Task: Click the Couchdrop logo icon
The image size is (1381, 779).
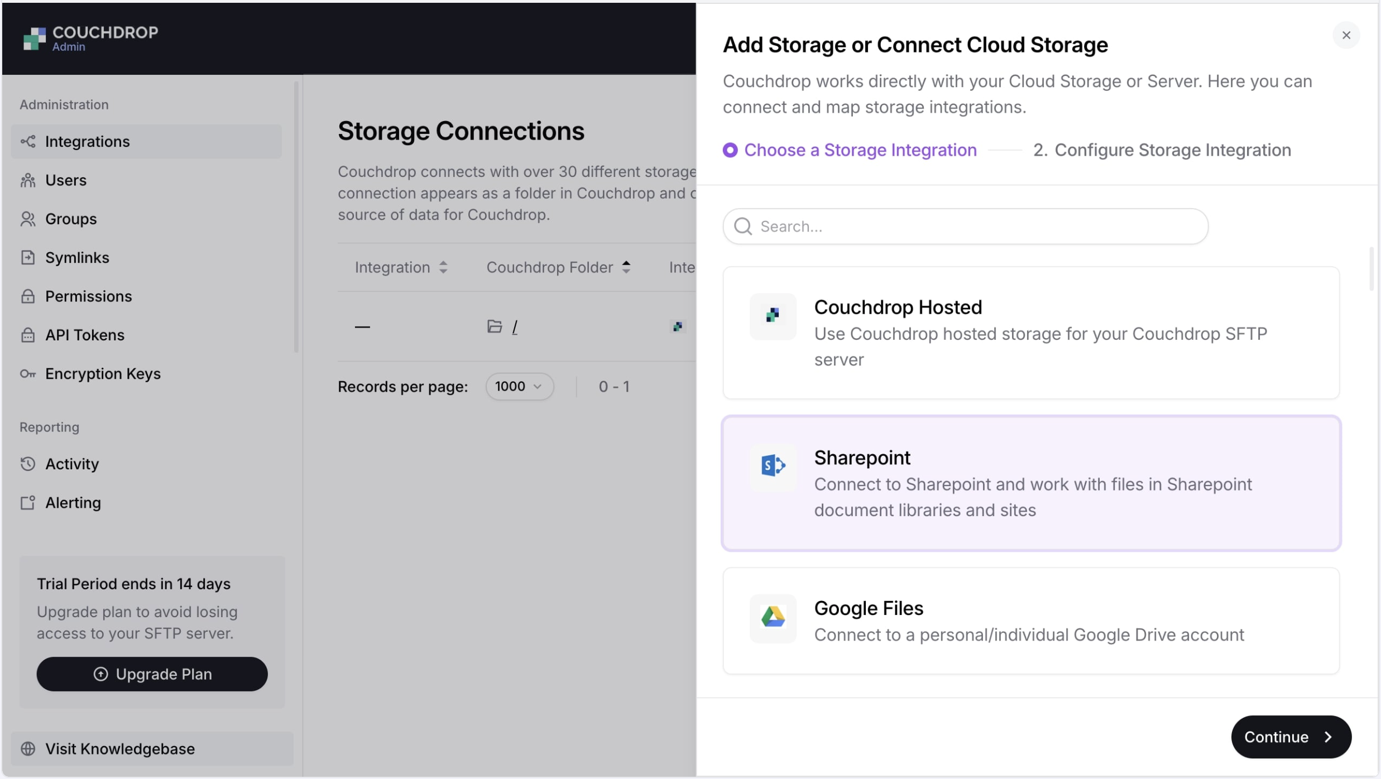Action: pos(34,39)
